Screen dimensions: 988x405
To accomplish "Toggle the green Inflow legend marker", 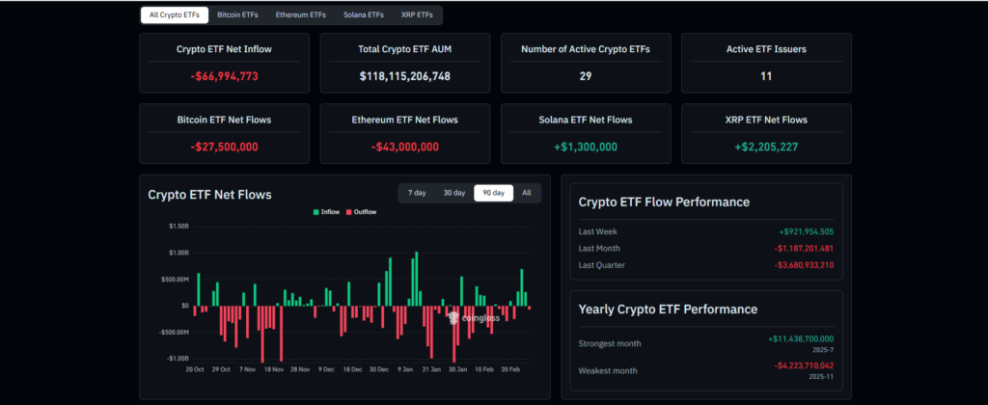I will click(x=316, y=212).
